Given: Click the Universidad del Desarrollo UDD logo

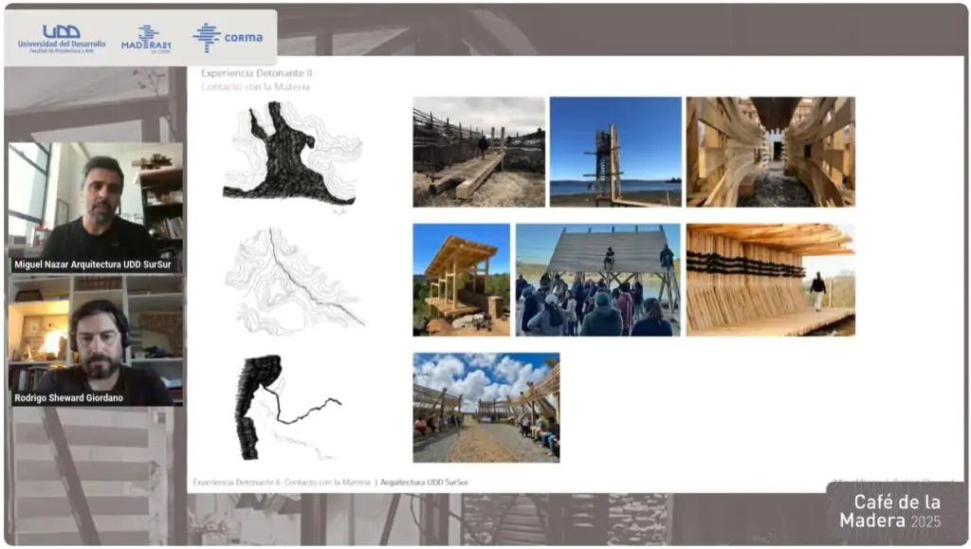Looking at the screenshot, I should click(x=61, y=38).
